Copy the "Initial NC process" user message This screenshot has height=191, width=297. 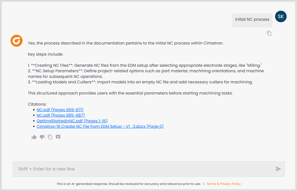(269, 33)
